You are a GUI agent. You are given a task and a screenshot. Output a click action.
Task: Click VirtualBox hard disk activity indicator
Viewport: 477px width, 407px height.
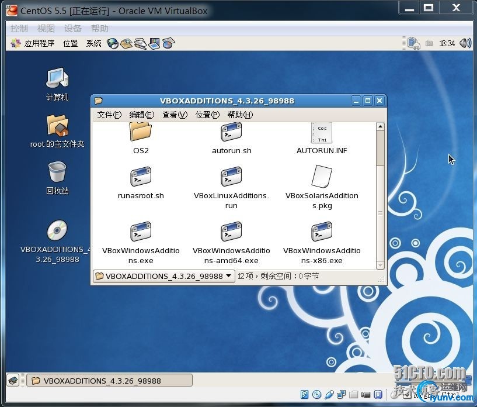304,395
